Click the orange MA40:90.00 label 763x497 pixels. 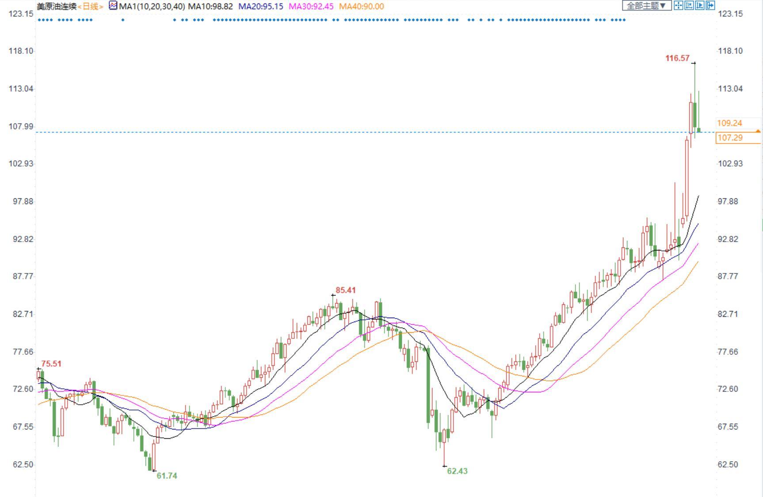point(361,7)
